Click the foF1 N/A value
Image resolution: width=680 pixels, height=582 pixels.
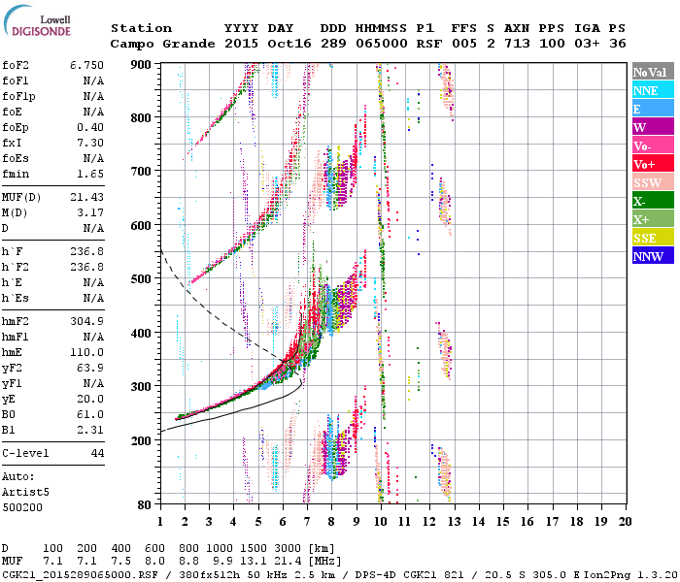(93, 81)
